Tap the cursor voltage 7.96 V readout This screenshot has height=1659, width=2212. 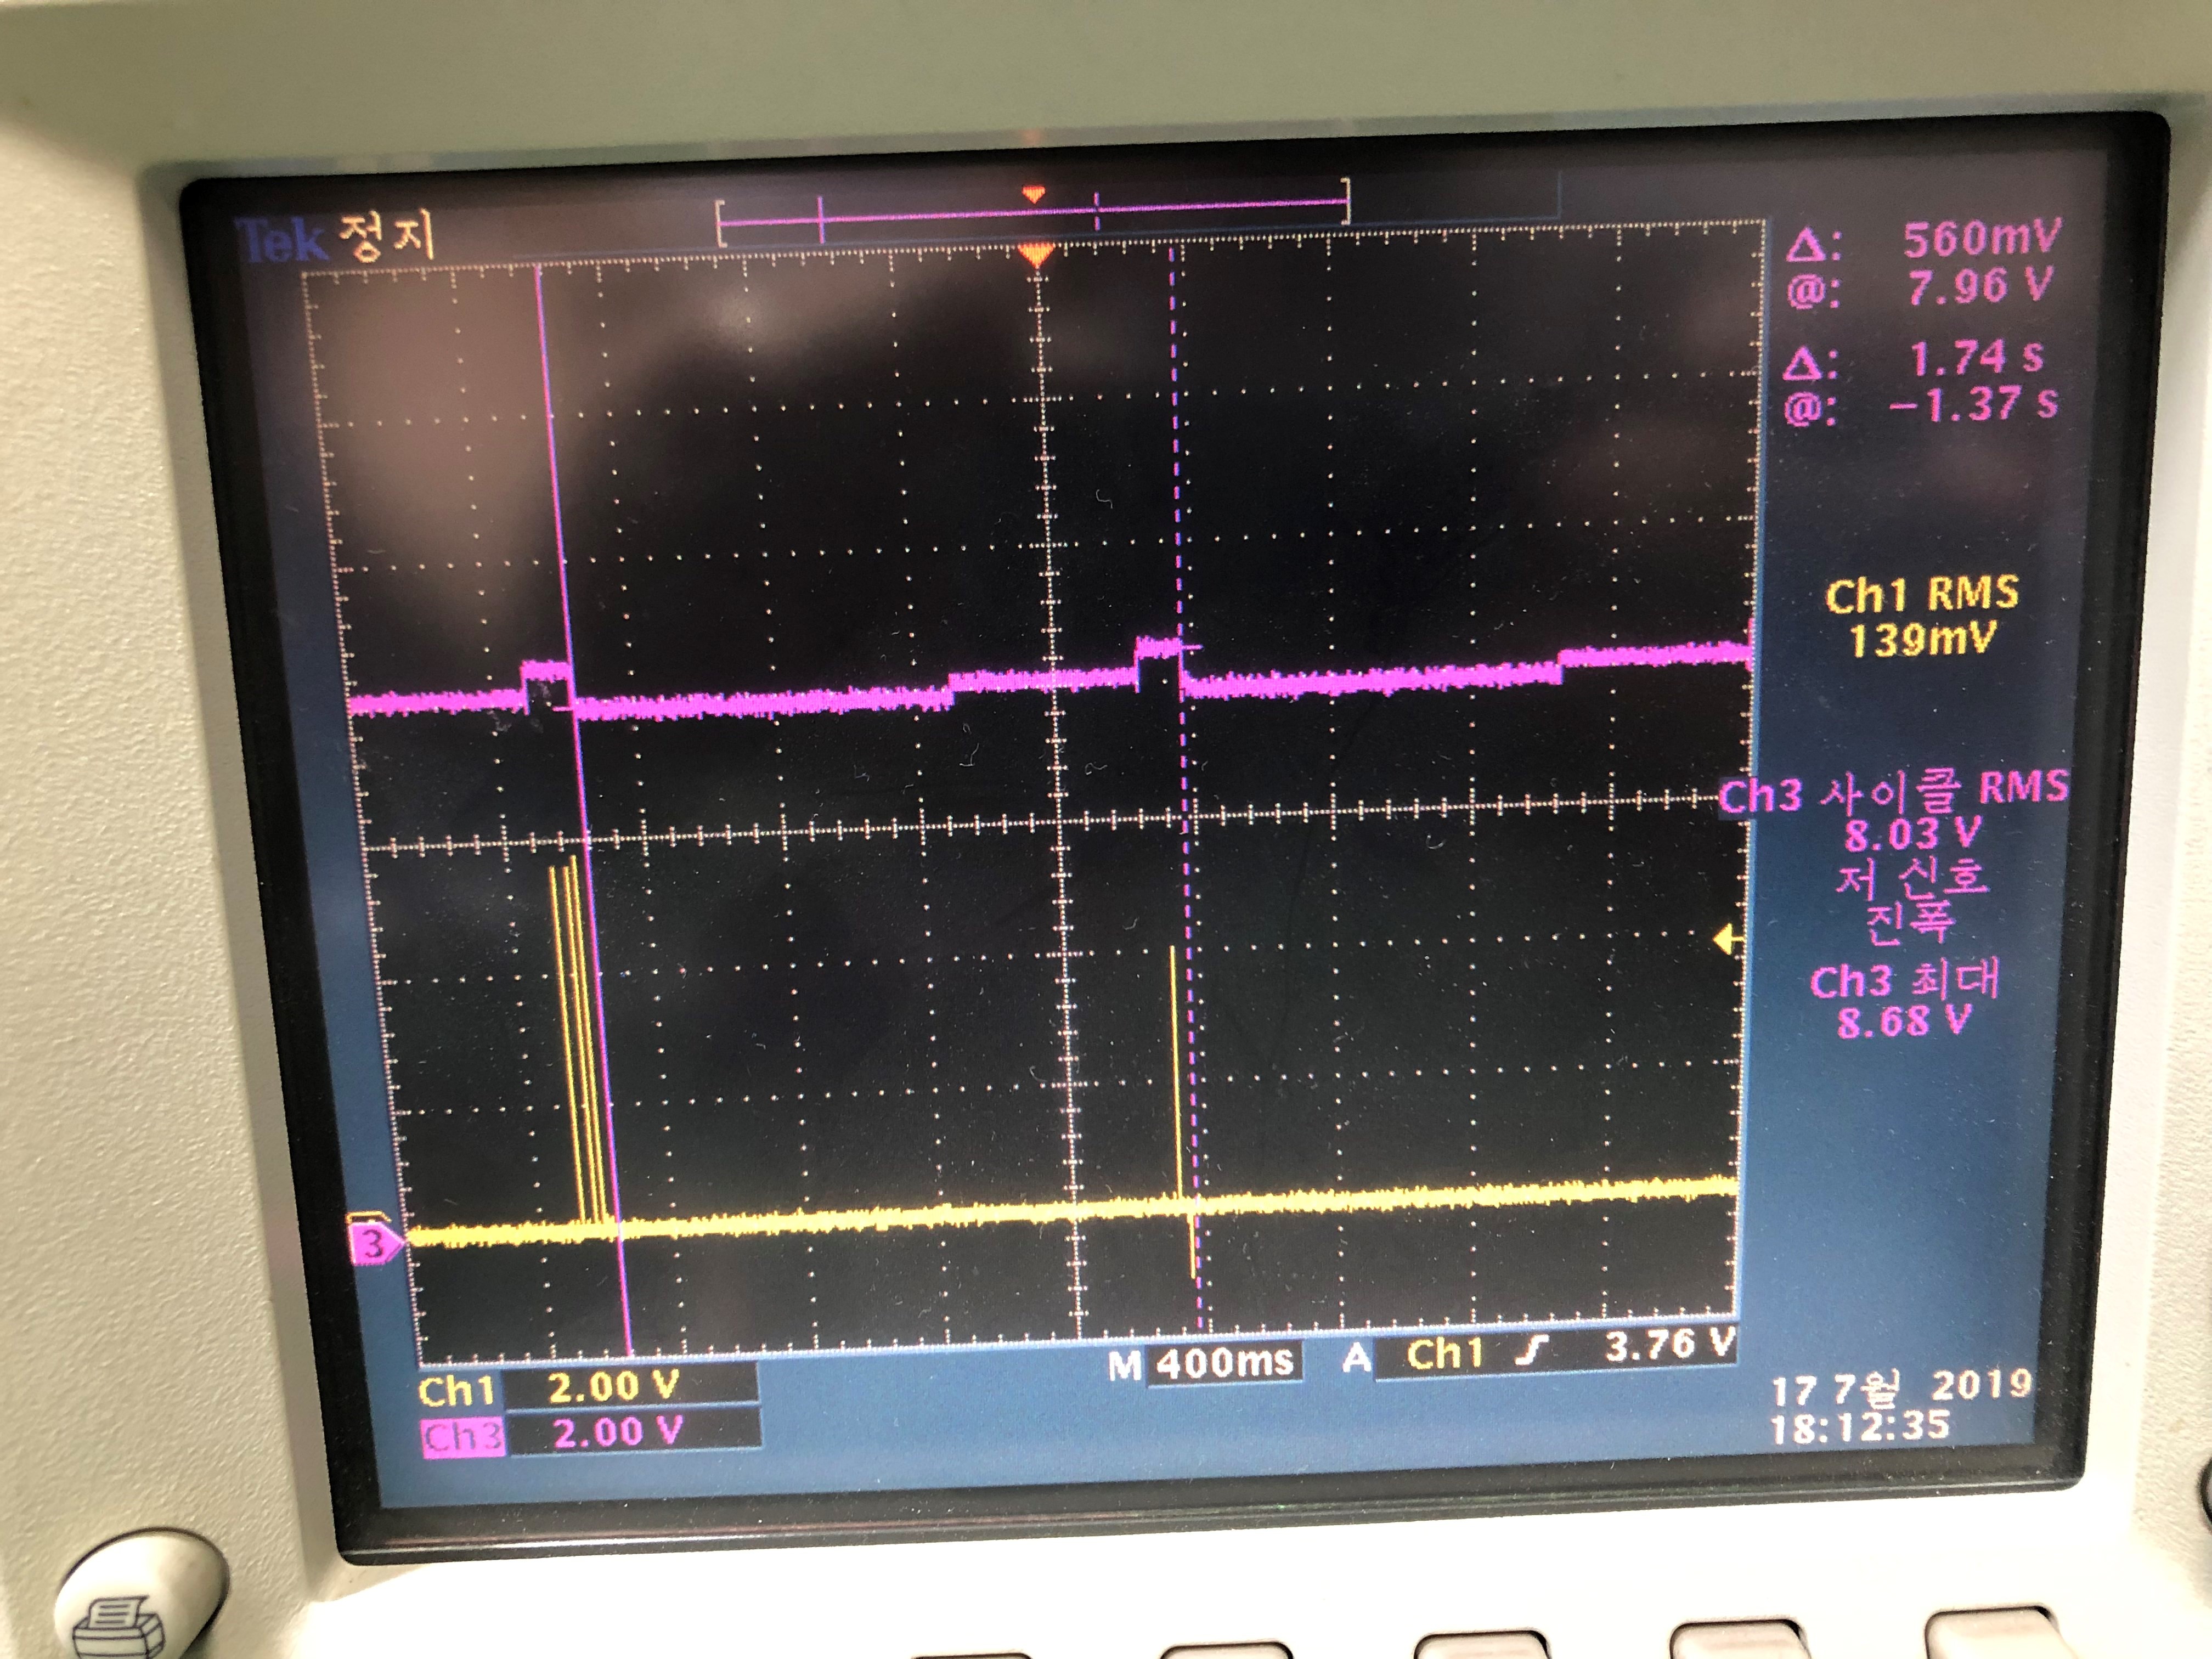tap(1920, 288)
